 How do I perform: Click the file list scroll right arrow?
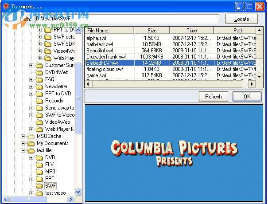click(252, 84)
